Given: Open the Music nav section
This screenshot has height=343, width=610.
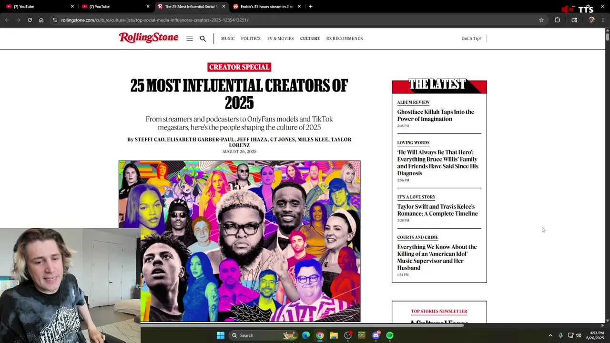Looking at the screenshot, I should 228,39.
